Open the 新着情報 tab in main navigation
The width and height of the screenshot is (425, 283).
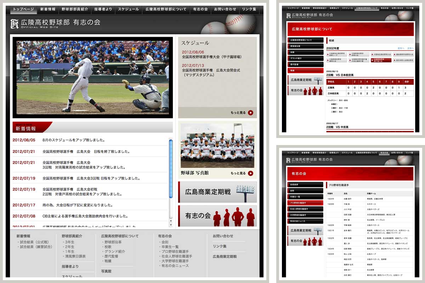[x=47, y=9]
